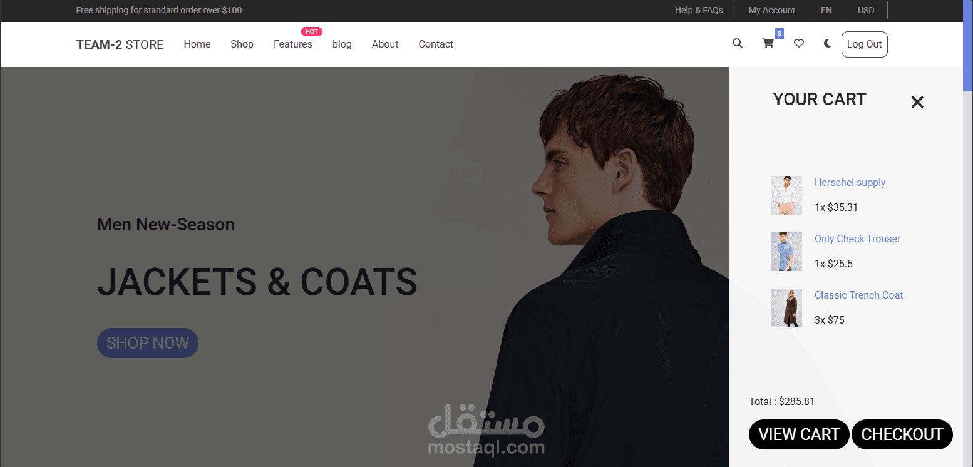
Task: Open the Shop menu item
Action: tap(242, 44)
